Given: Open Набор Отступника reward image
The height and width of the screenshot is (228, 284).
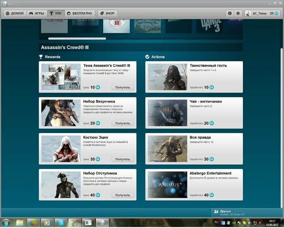Looking at the screenshot, I should pos(61,185).
